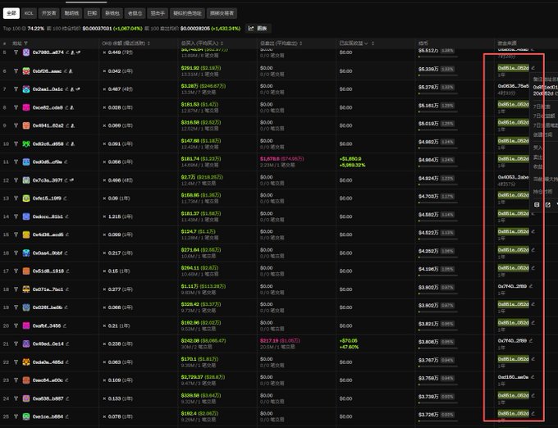Image resolution: width=558 pixels, height=428 pixels.
Task: Select the $3.902万 holding value in row 18
Action: (x=428, y=288)
